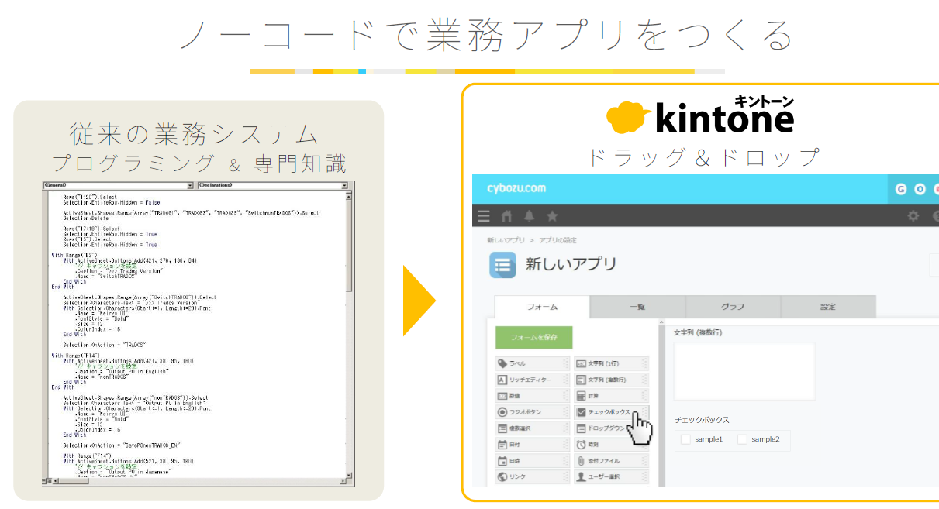Viewport: 939px width, 509px height.
Task: Select the ラジオボタン field item
Action: click(532, 412)
